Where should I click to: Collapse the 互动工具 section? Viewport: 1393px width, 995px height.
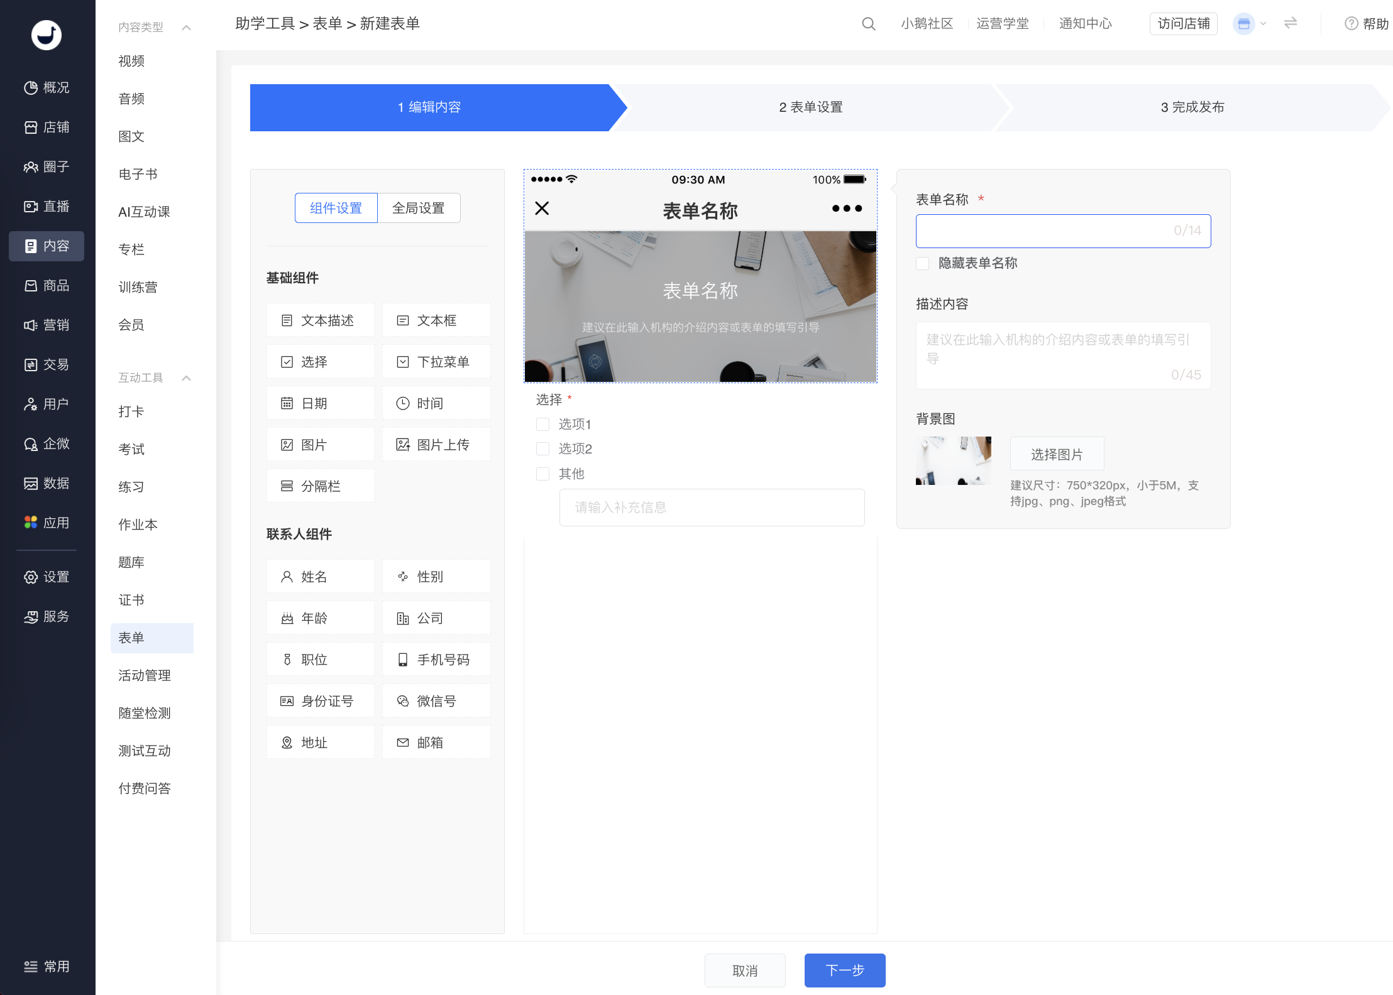(x=186, y=378)
